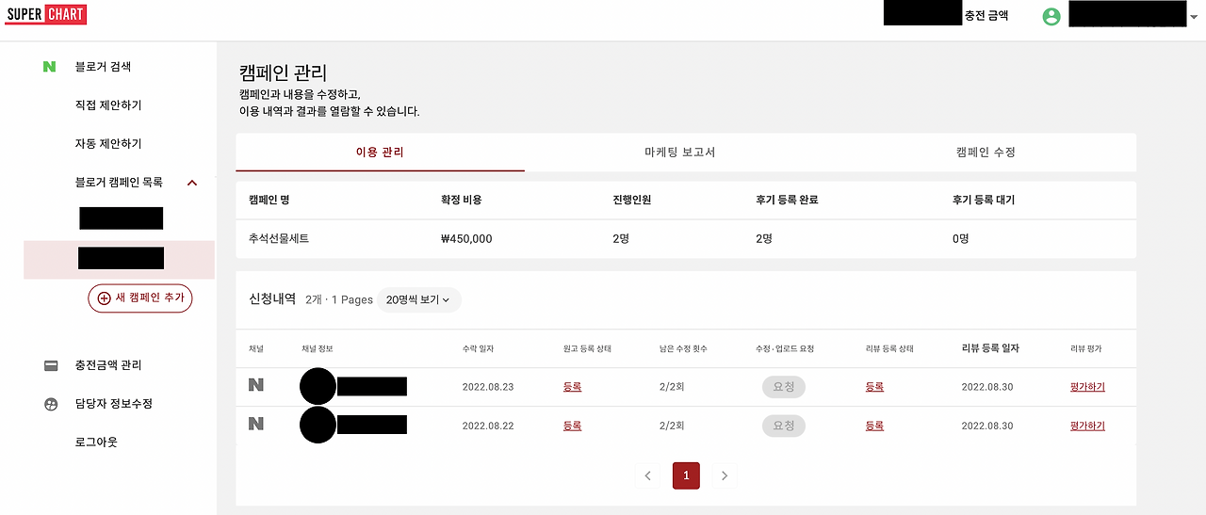1206x515 pixels.
Task: Click the face icon beside 담당자 정보수정
Action: pos(51,404)
